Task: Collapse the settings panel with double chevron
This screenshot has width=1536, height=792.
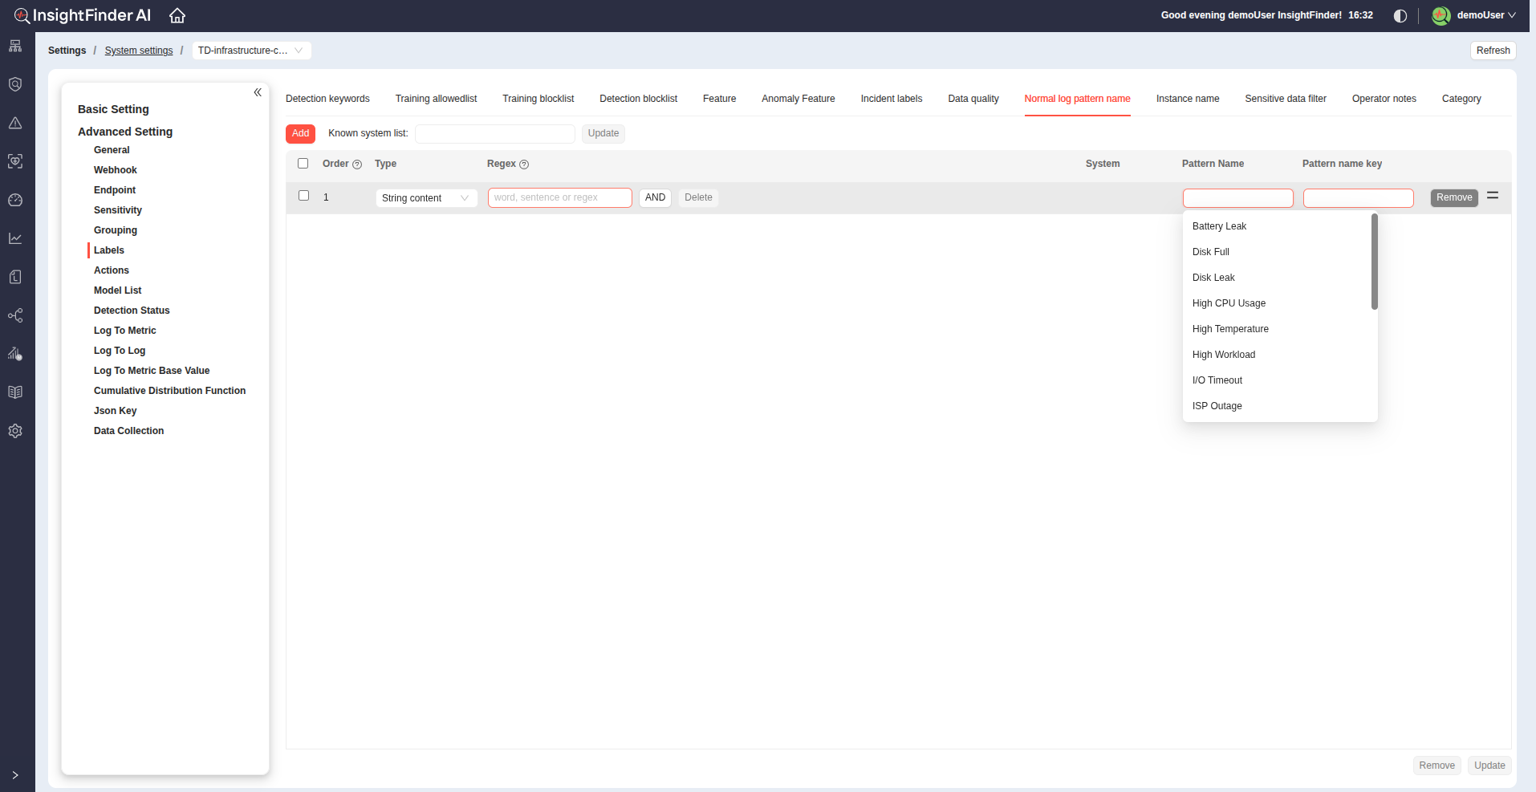Action: click(x=258, y=92)
